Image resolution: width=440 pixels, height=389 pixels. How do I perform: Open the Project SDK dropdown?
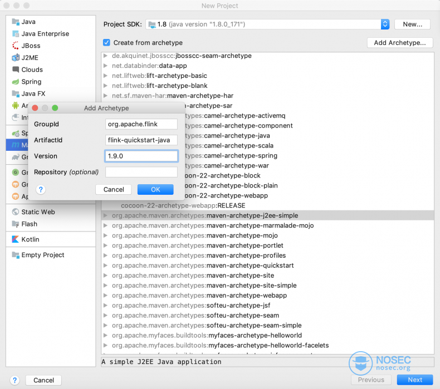(x=385, y=24)
